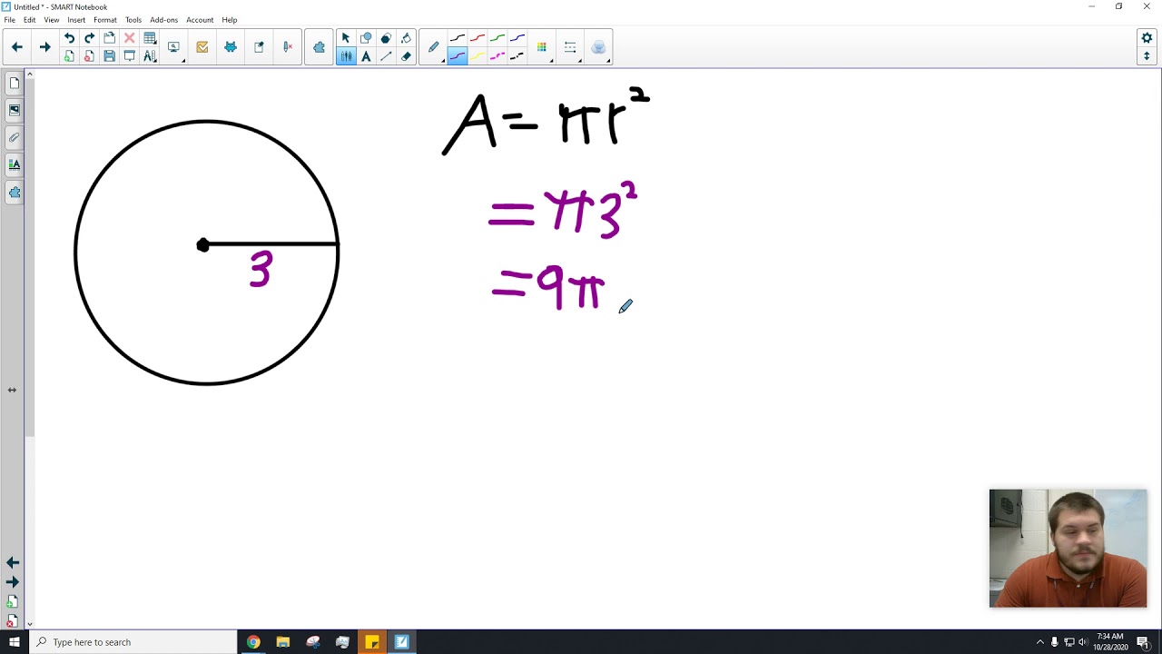Pick the black dashed pen style
Image resolution: width=1162 pixels, height=654 pixels.
pyautogui.click(x=517, y=56)
